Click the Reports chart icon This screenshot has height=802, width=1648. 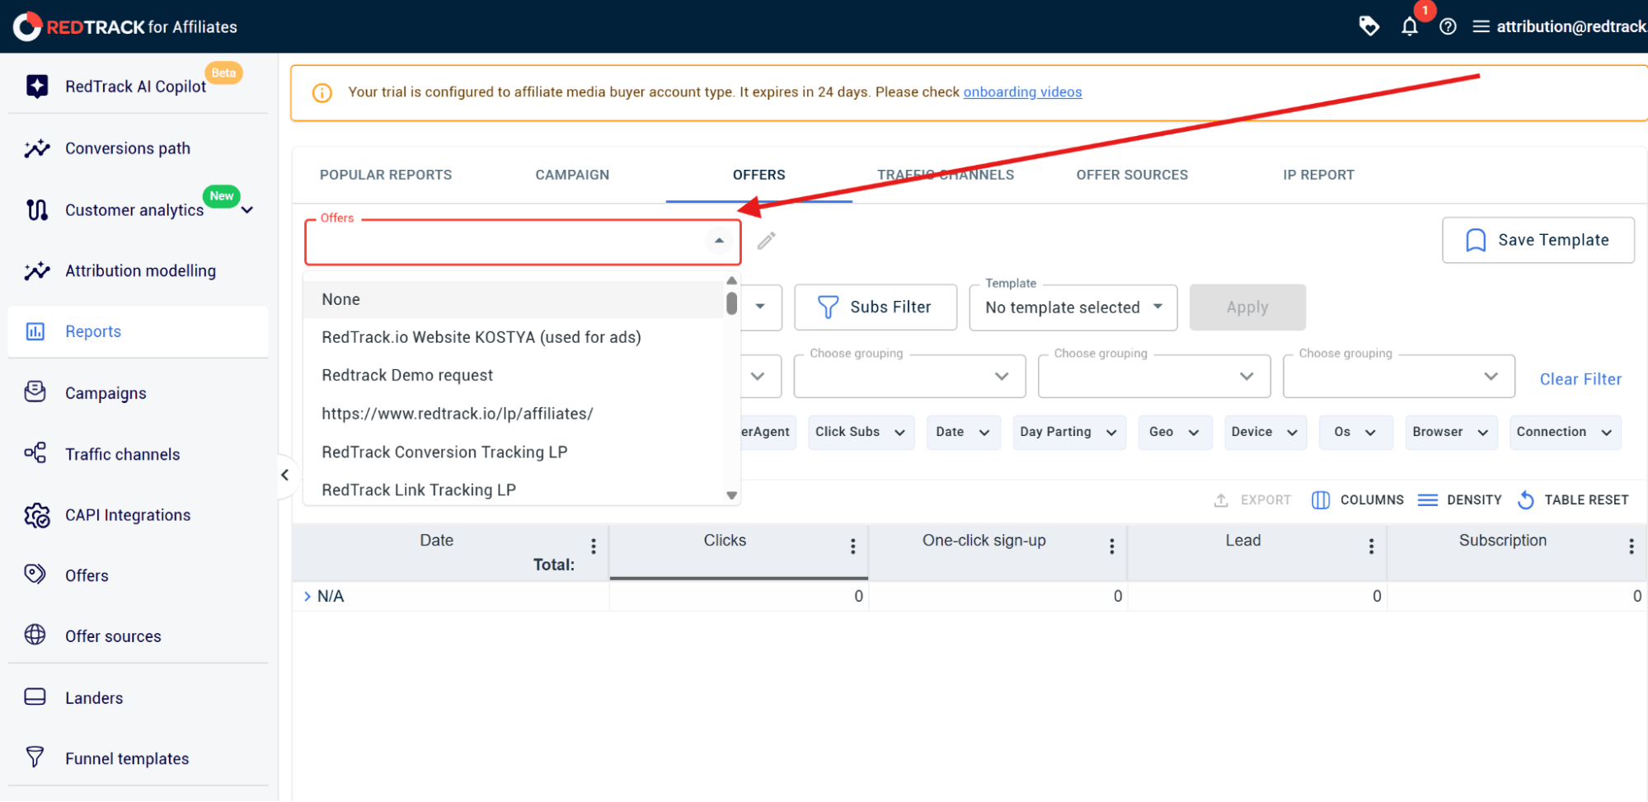pyautogui.click(x=35, y=331)
